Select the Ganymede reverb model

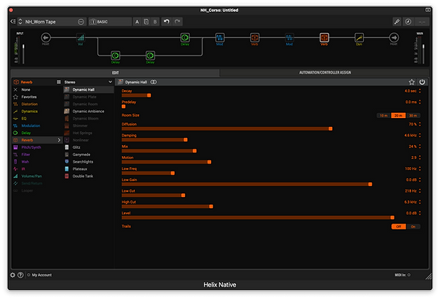89,155
